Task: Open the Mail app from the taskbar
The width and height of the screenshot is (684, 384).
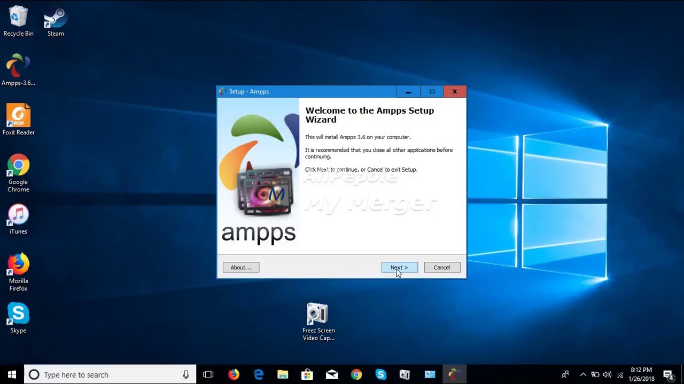Action: coord(332,374)
